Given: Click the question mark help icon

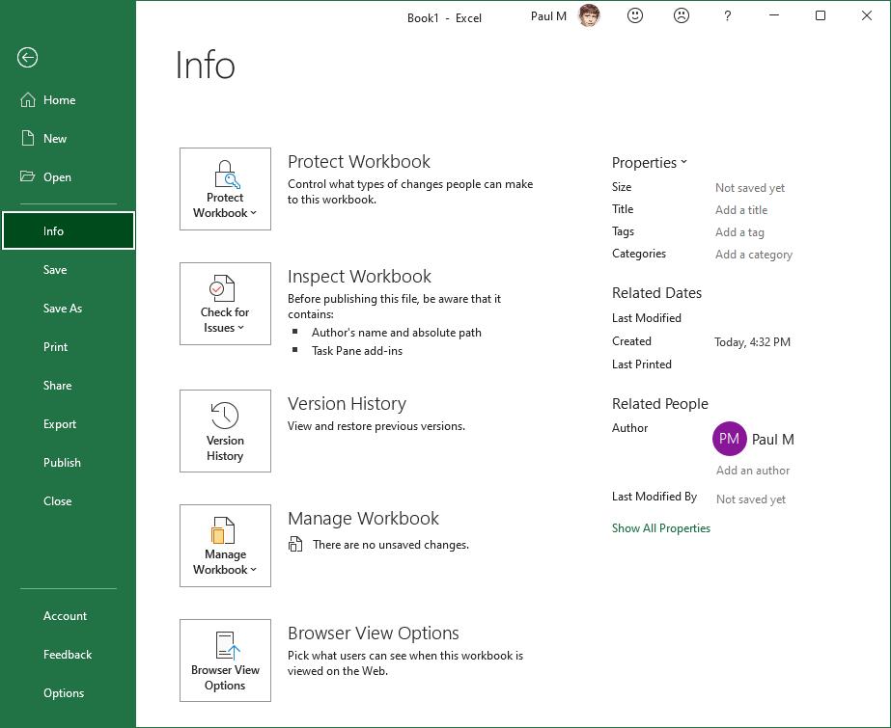Looking at the screenshot, I should click(727, 15).
